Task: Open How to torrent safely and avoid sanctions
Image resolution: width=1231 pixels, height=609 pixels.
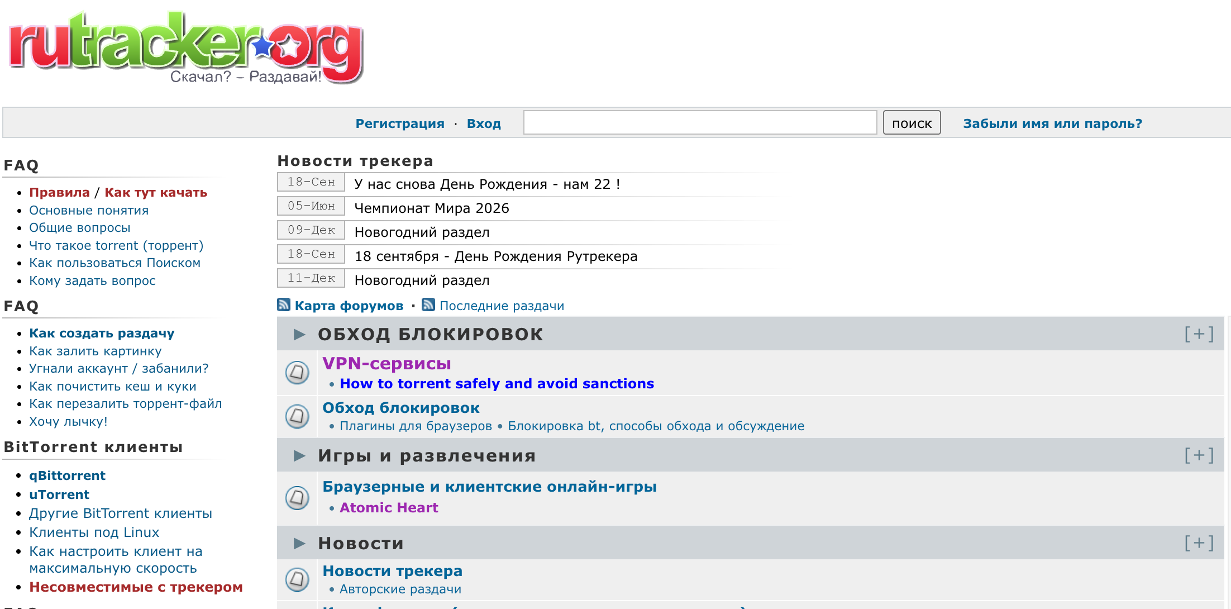Action: [497, 383]
